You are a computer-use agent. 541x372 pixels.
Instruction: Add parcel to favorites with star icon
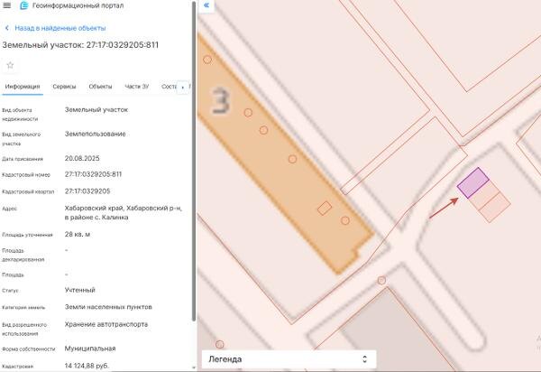tap(10, 65)
